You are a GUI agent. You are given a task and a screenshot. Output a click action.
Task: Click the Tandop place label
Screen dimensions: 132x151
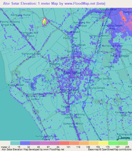(65, 107)
